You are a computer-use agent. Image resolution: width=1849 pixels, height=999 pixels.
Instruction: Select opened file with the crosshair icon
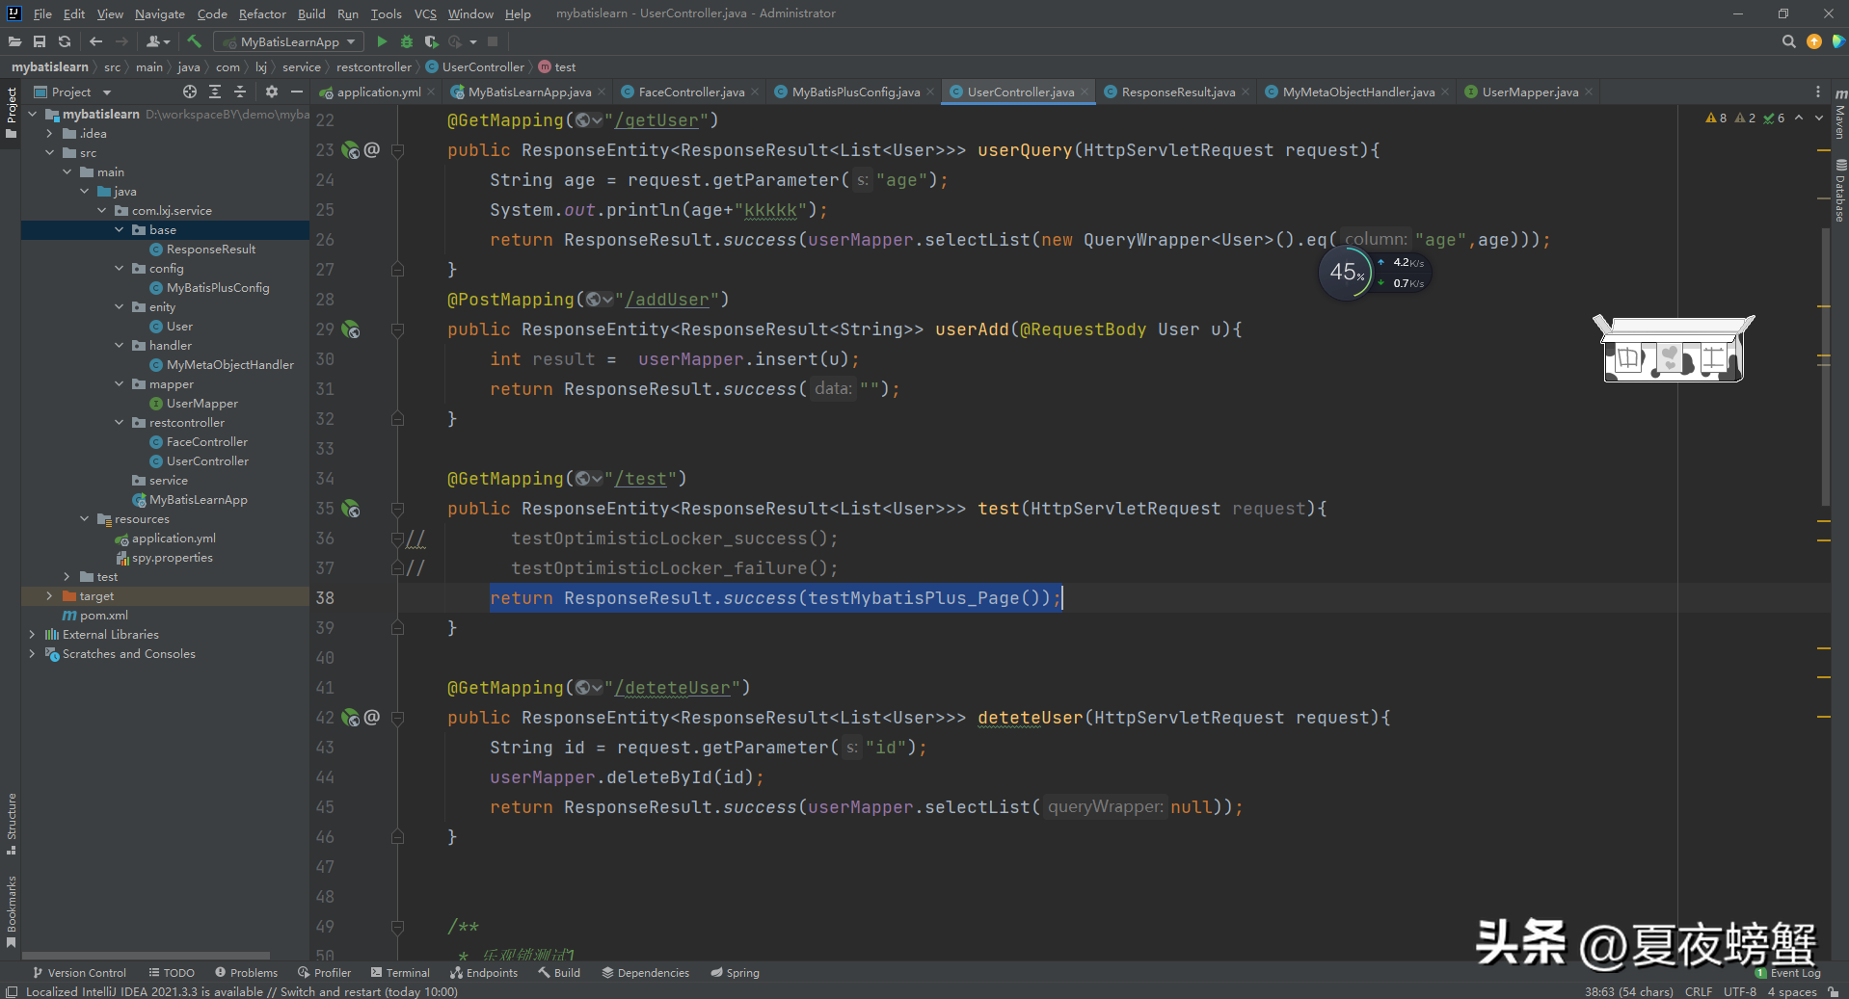190,92
